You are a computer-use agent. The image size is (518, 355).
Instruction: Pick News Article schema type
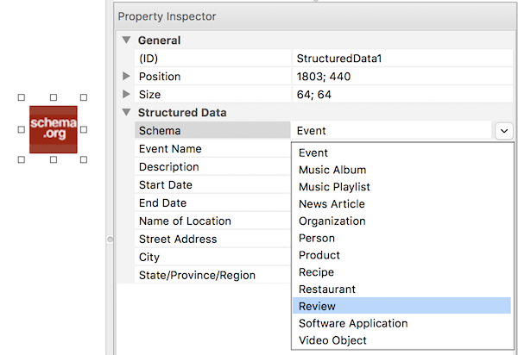pos(332,204)
